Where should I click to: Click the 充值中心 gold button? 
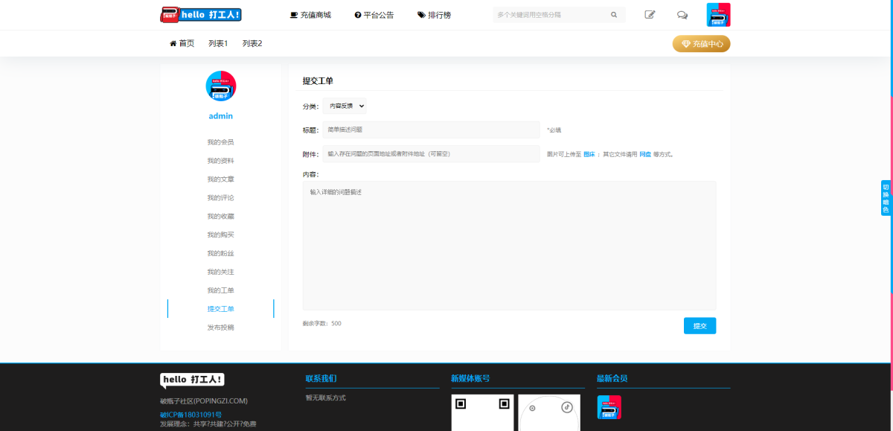701,44
